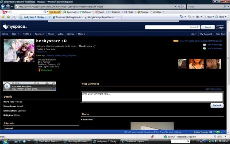This screenshot has height=144, width=230.
Task: Open the Online Friends (4) chat list
Action: click(x=202, y=132)
